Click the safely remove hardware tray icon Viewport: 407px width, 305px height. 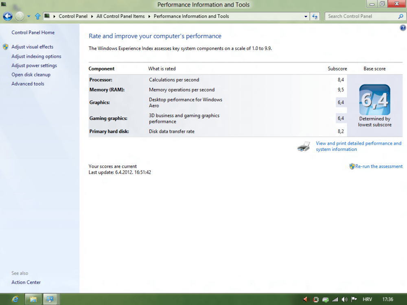(325, 300)
